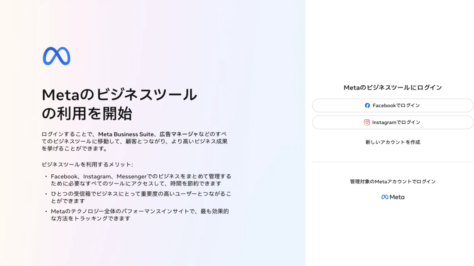Click the dot marker of the first bullet
474x266 pixels.
[x=46, y=177]
